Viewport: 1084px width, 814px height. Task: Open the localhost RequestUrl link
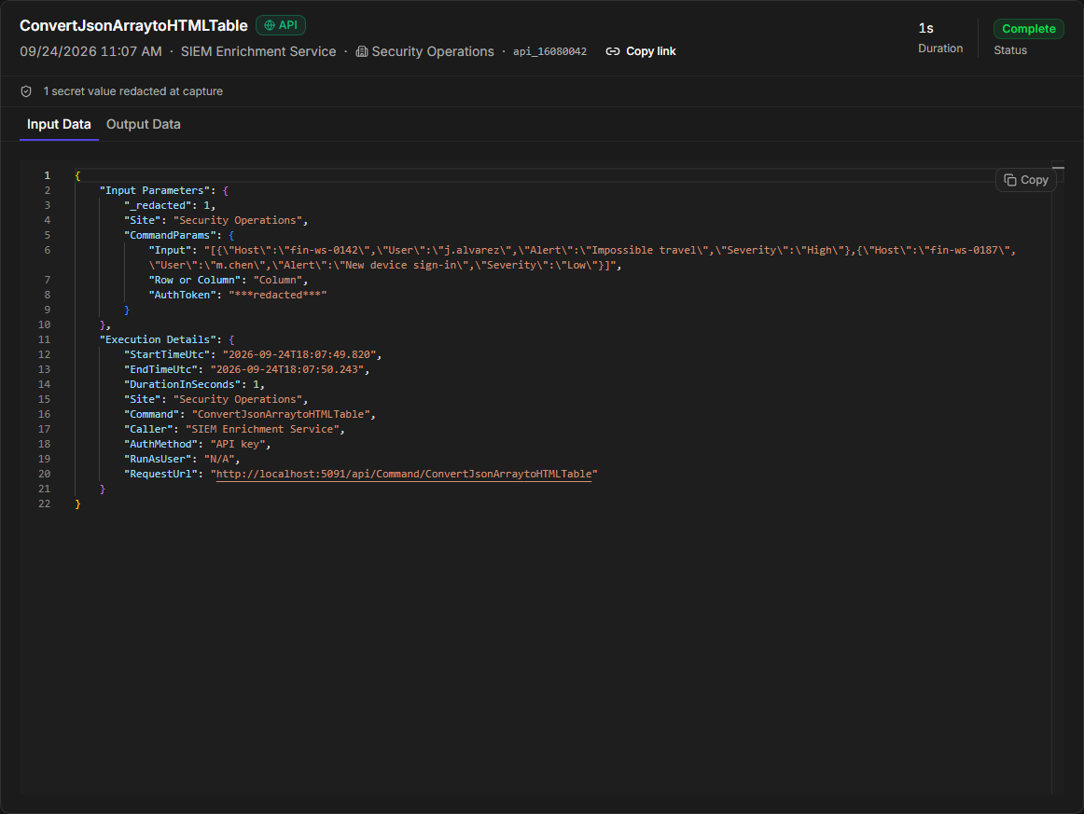(x=404, y=474)
